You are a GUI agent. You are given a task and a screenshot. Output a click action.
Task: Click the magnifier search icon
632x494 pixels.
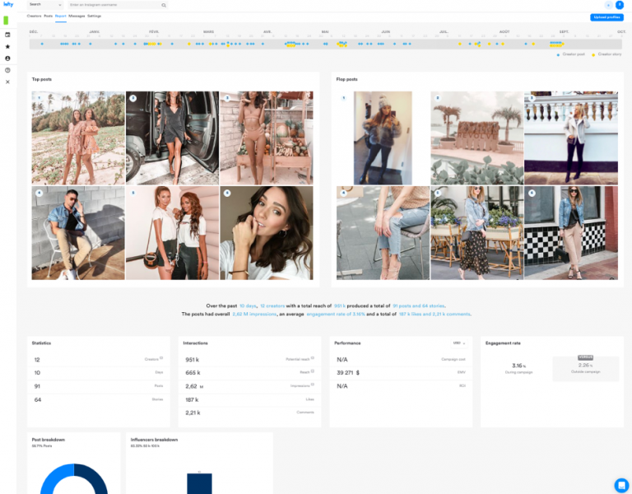pos(164,5)
